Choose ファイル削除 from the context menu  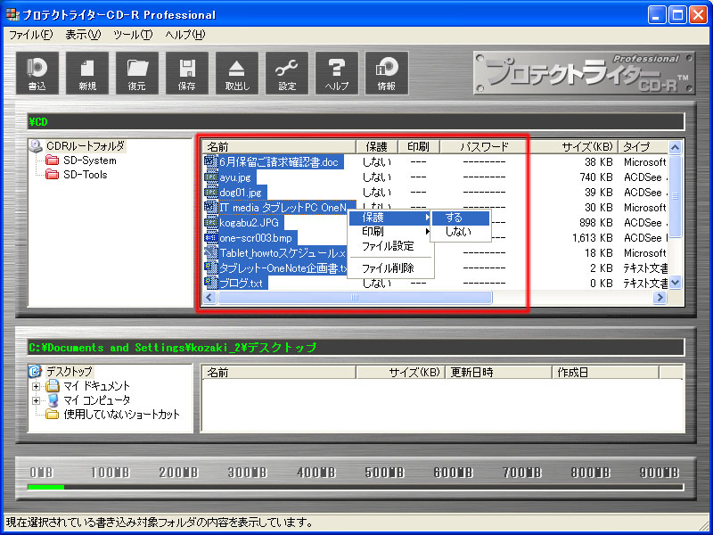(x=390, y=268)
